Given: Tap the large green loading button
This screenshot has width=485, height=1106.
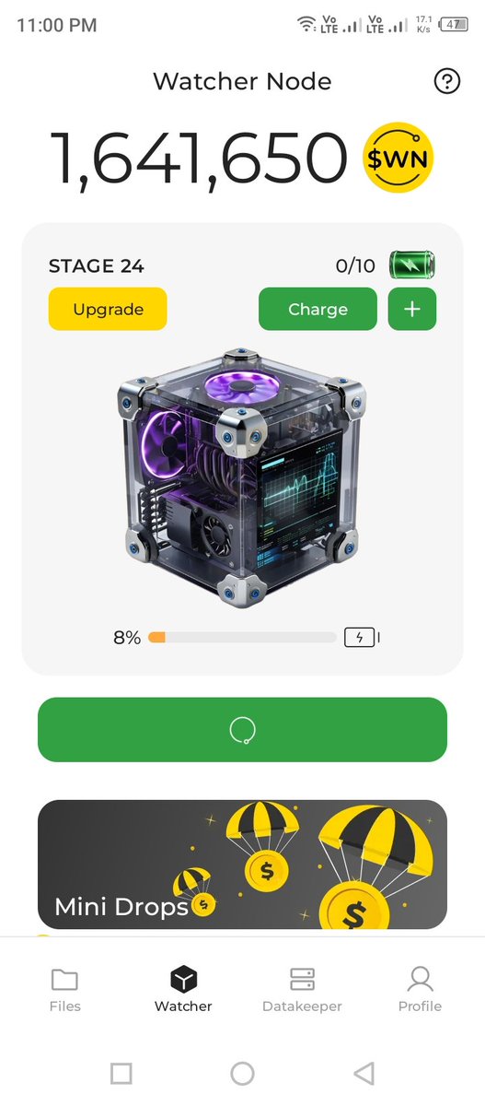Looking at the screenshot, I should pyautogui.click(x=242, y=730).
